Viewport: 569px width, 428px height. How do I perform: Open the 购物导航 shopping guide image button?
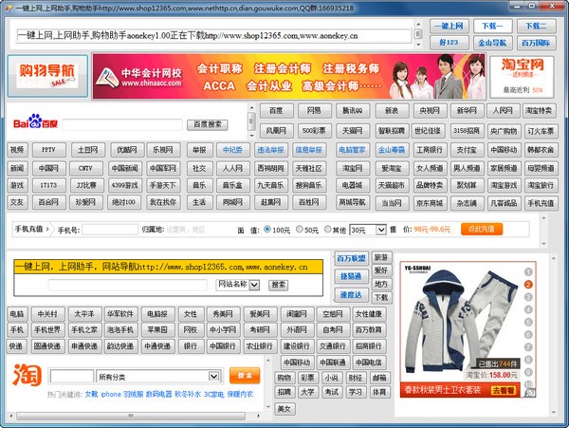[x=47, y=76]
